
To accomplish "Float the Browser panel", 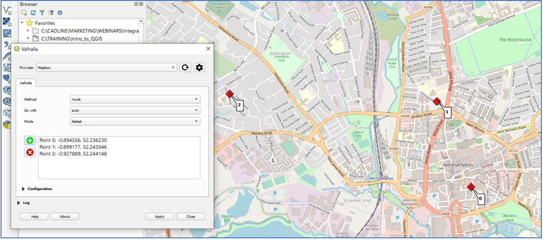I will (x=136, y=4).
